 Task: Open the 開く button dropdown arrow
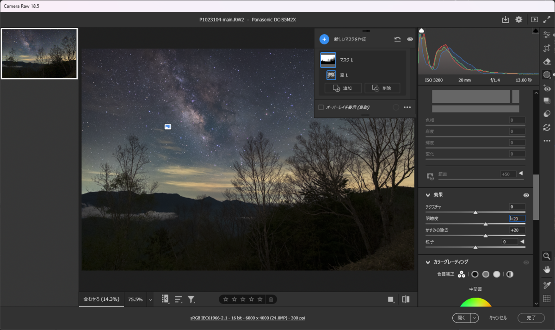475,318
